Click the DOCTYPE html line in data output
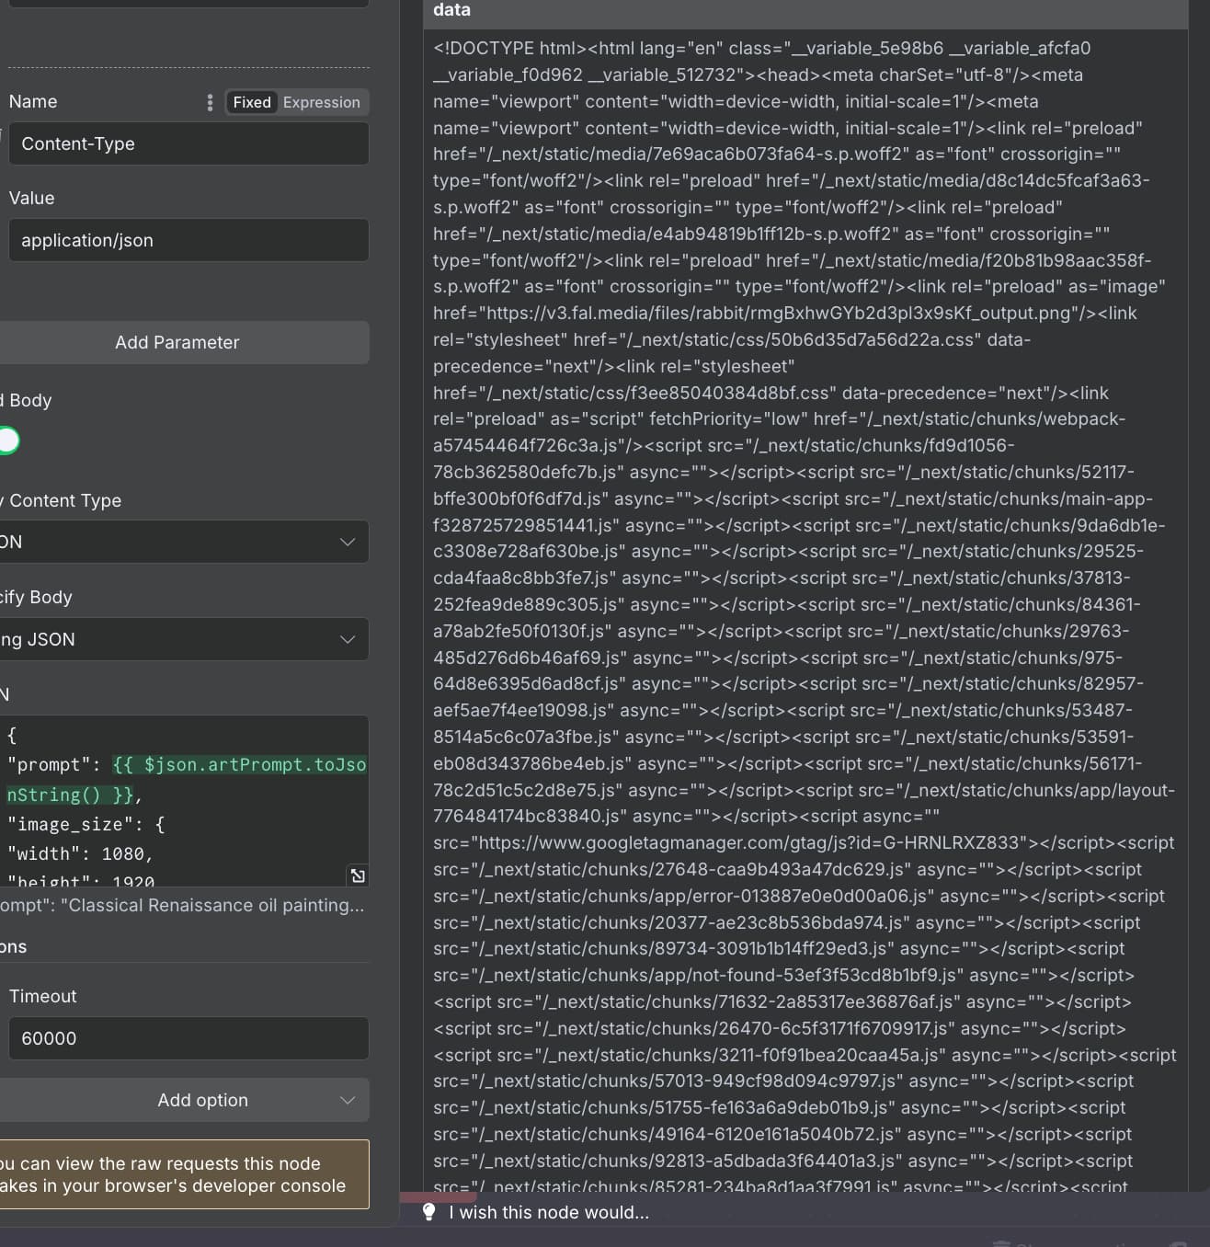 coord(761,48)
